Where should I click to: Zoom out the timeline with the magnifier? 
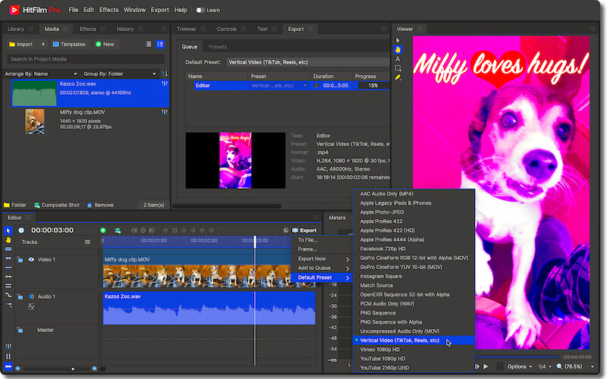coord(17,368)
